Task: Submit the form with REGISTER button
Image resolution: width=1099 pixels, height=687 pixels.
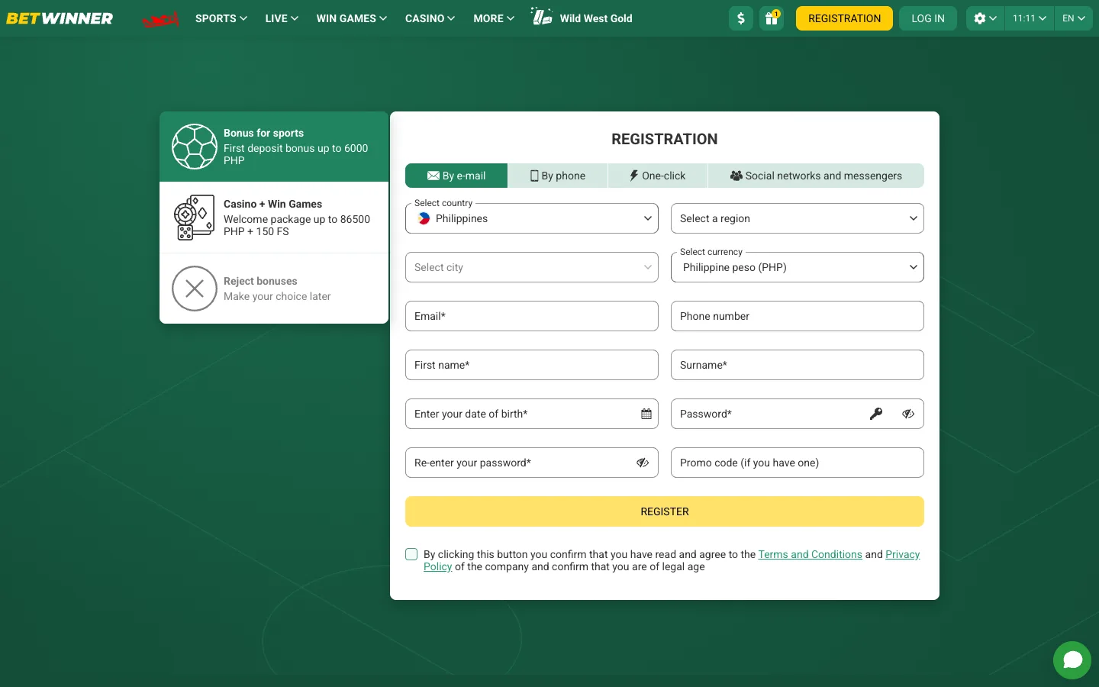Action: 665,511
